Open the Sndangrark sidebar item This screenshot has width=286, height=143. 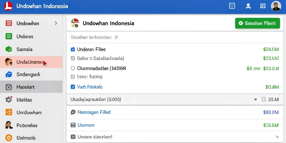[31, 74]
